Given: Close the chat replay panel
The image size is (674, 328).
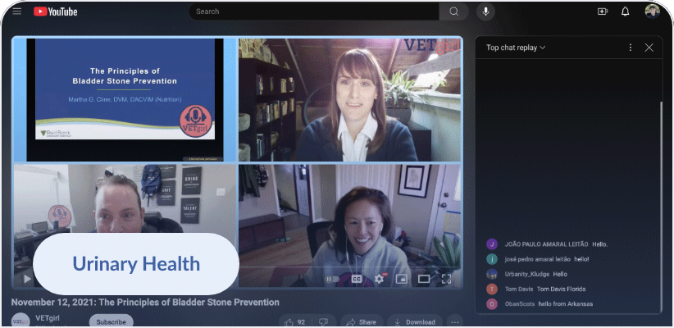Looking at the screenshot, I should pos(649,48).
